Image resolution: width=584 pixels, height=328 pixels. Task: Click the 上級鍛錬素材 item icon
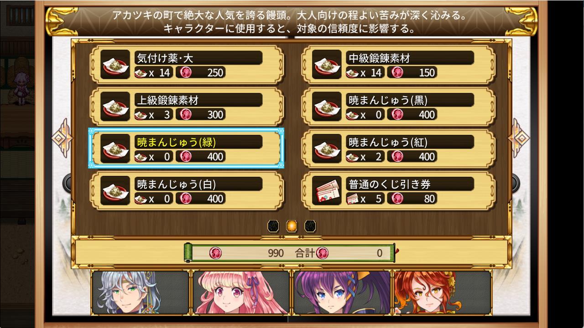(x=115, y=106)
